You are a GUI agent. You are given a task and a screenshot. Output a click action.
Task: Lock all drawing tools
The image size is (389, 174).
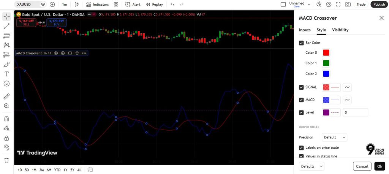tap(7, 138)
